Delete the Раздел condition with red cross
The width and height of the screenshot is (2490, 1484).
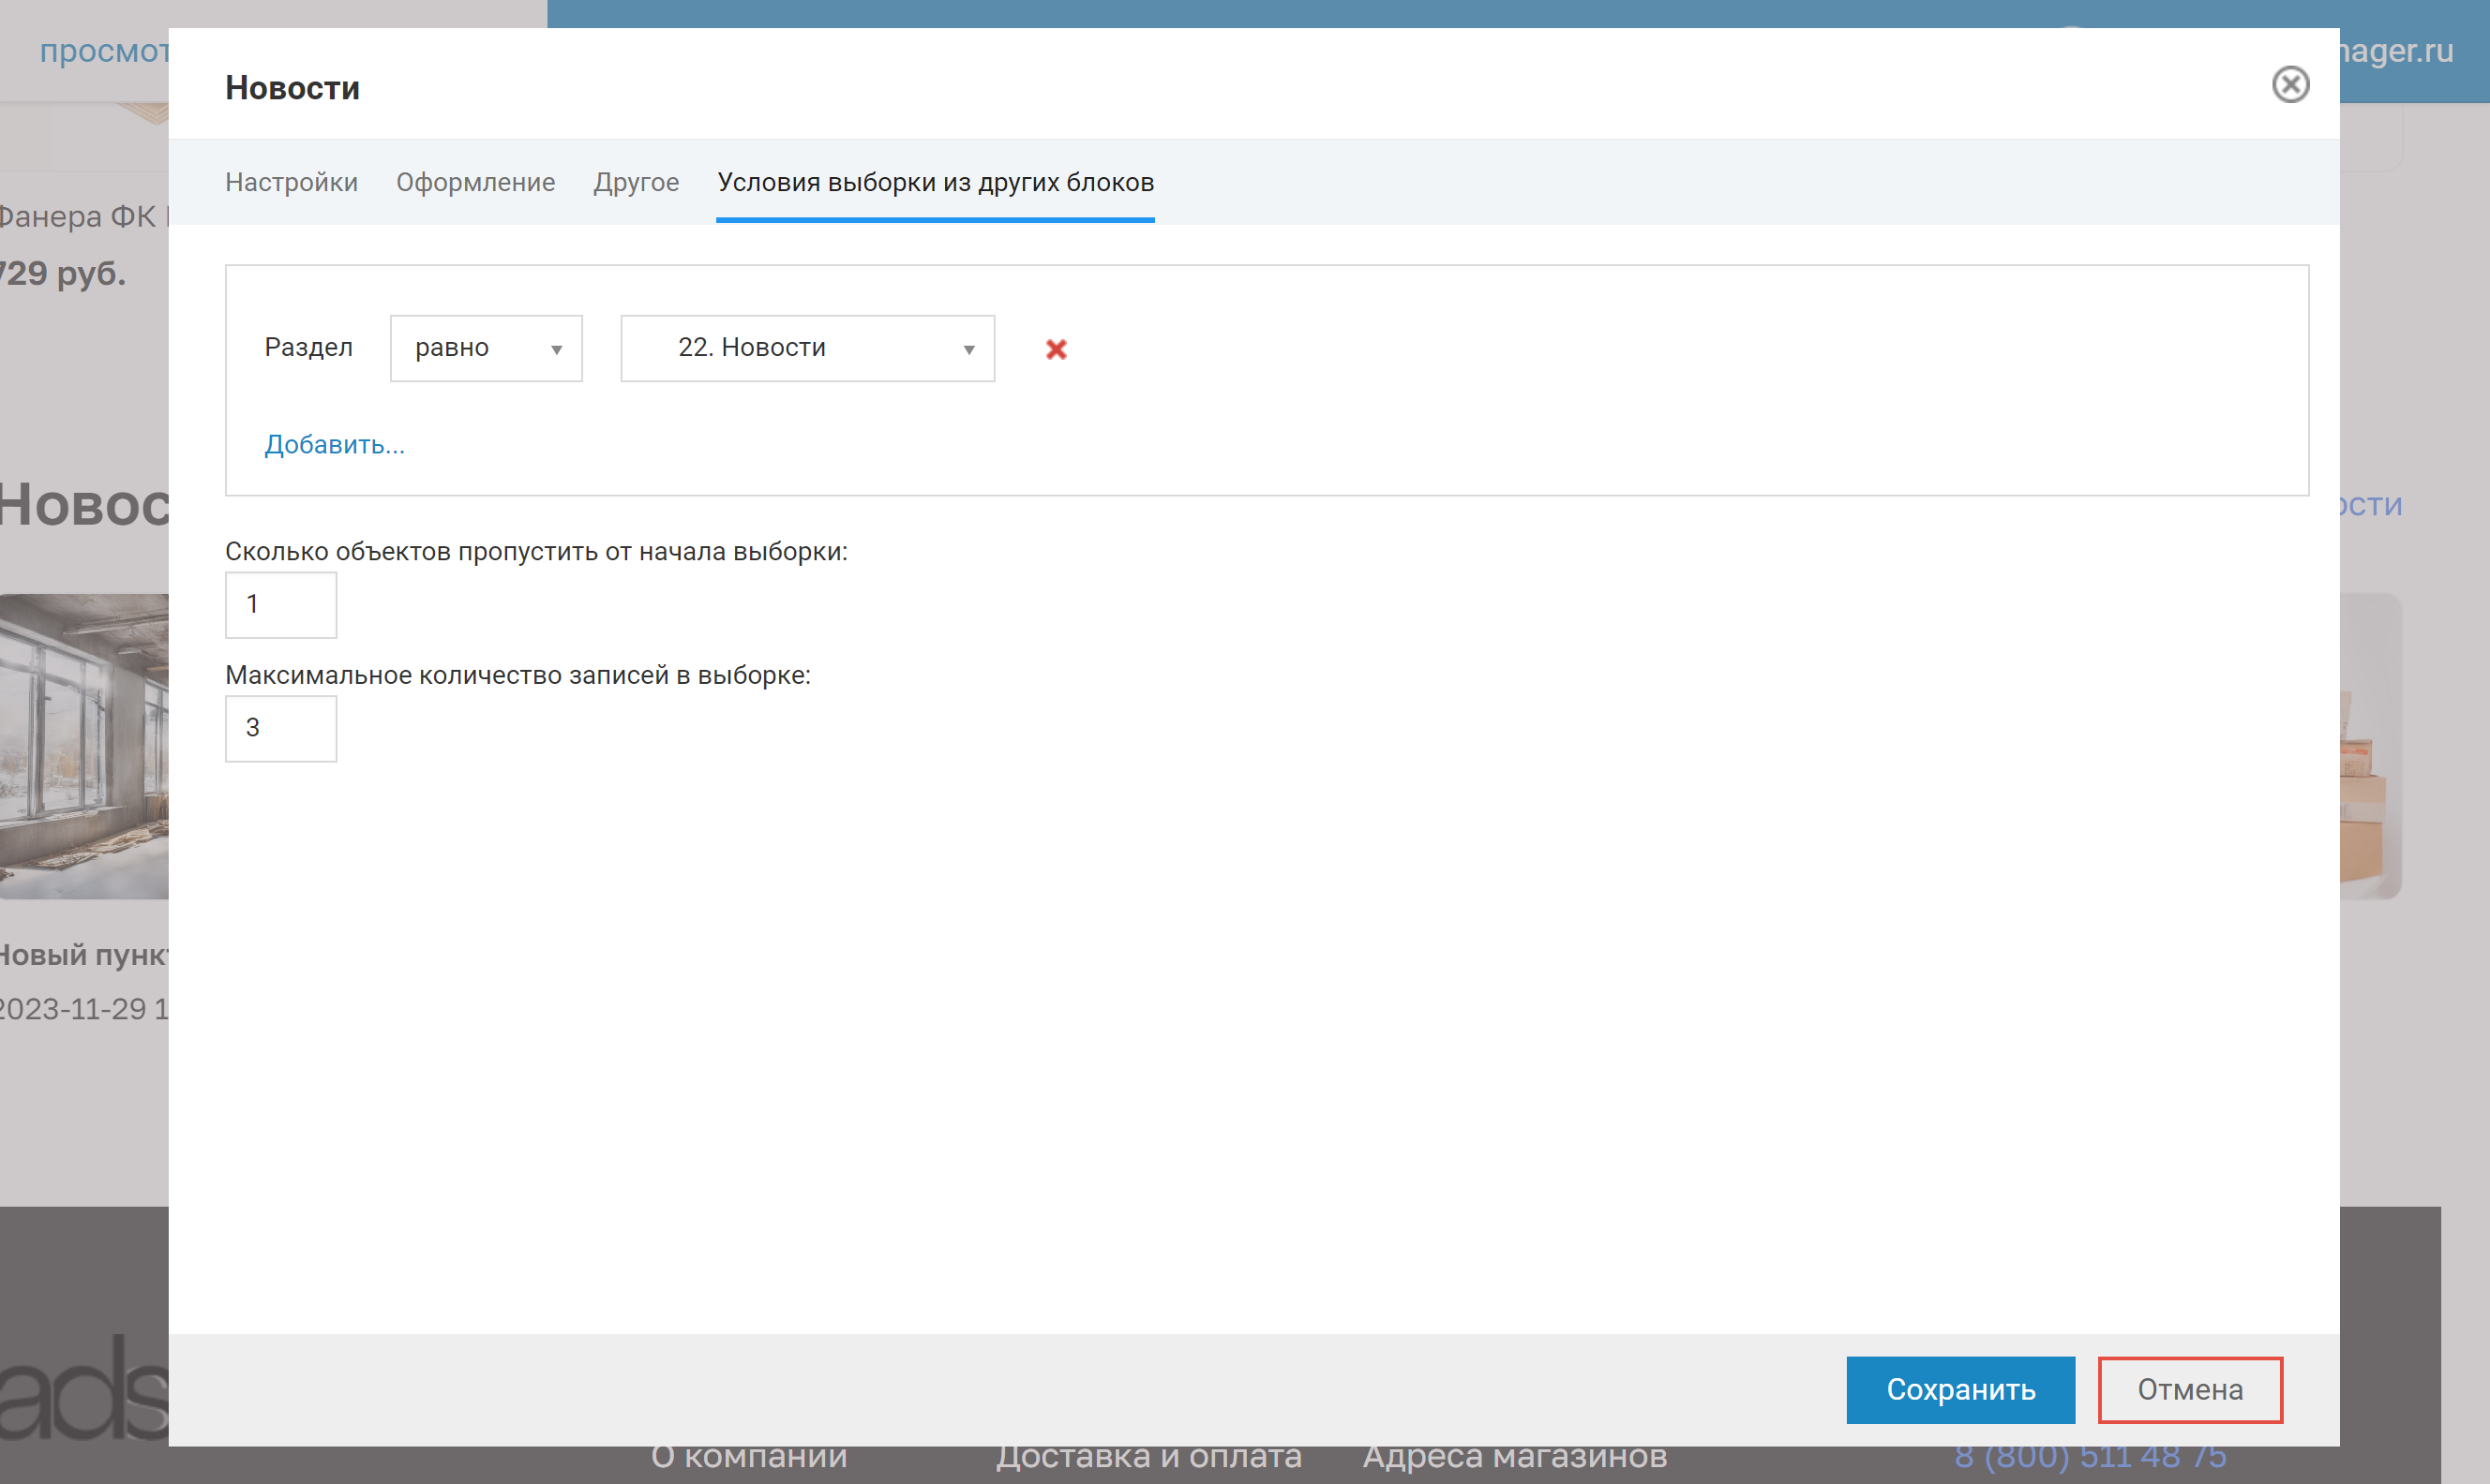pos(1056,349)
